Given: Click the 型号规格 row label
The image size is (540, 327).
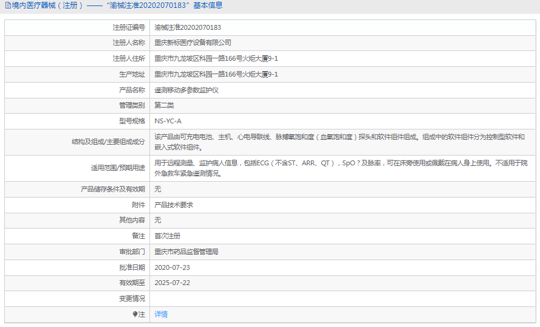Looking at the screenshot, I should pos(132,122).
